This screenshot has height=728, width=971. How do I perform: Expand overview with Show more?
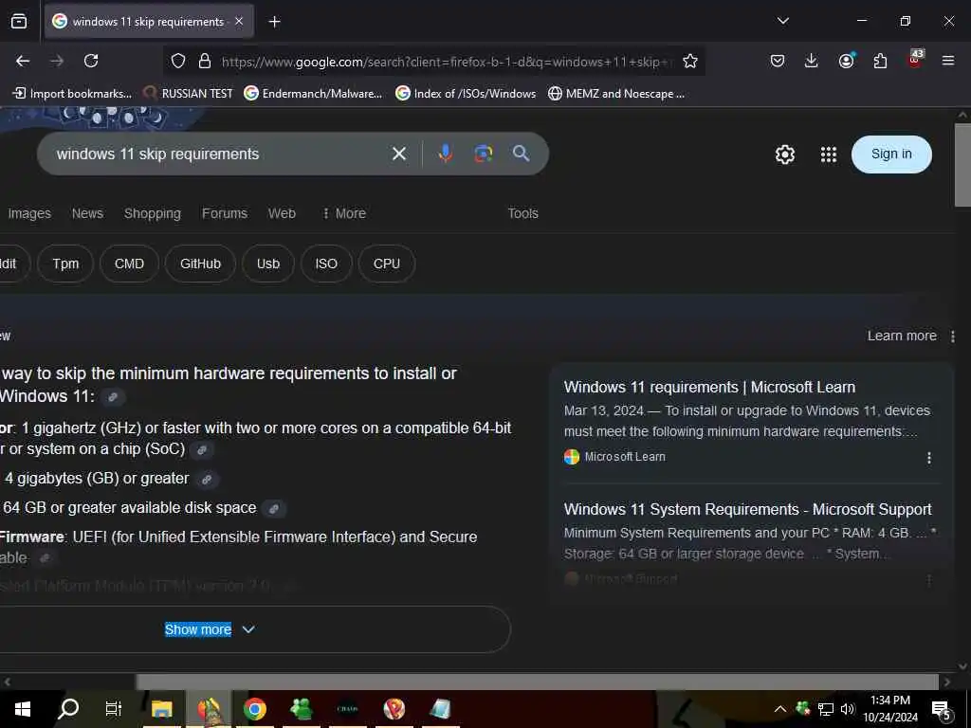[210, 629]
